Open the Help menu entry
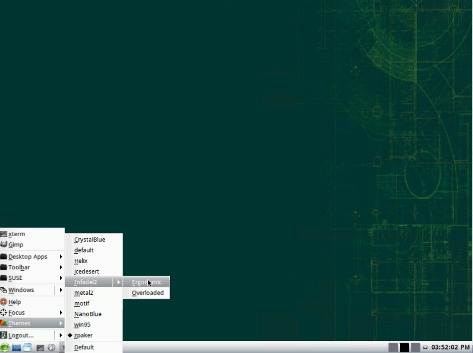The image size is (473, 353). pos(32,302)
